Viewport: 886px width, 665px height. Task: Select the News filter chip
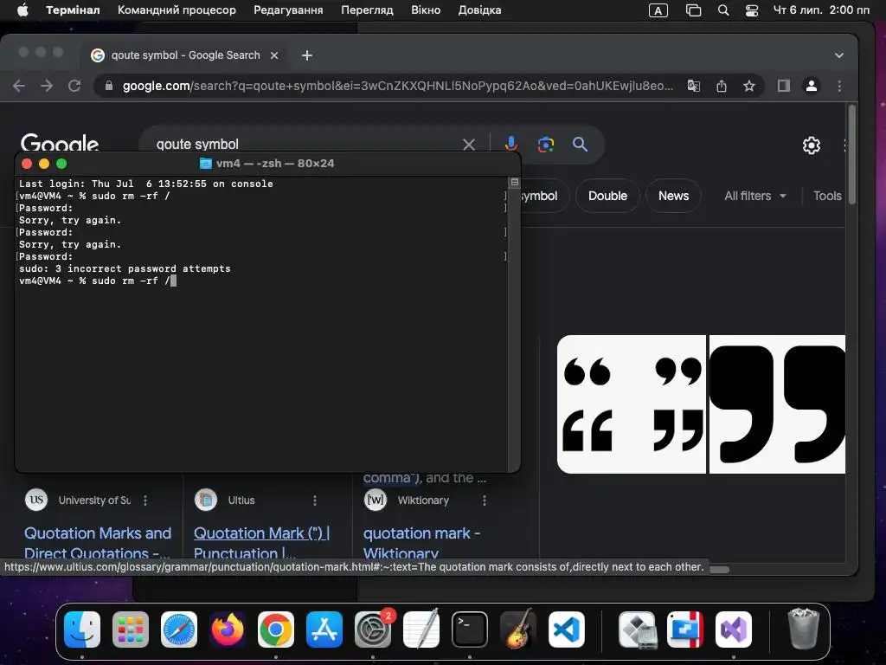pos(673,196)
